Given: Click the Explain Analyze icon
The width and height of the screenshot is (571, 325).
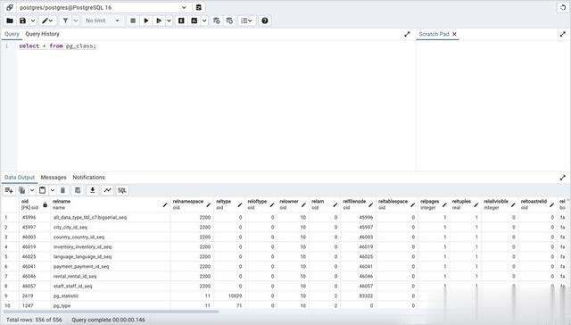Looking at the screenshot, I should tap(194, 21).
